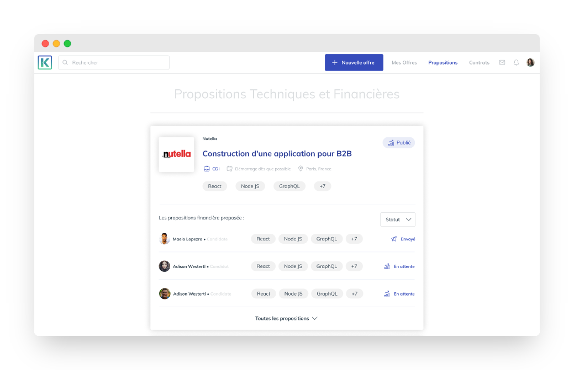Click the plus icon in Nouvelle offre
Screen dimensions: 574x370
pos(334,62)
